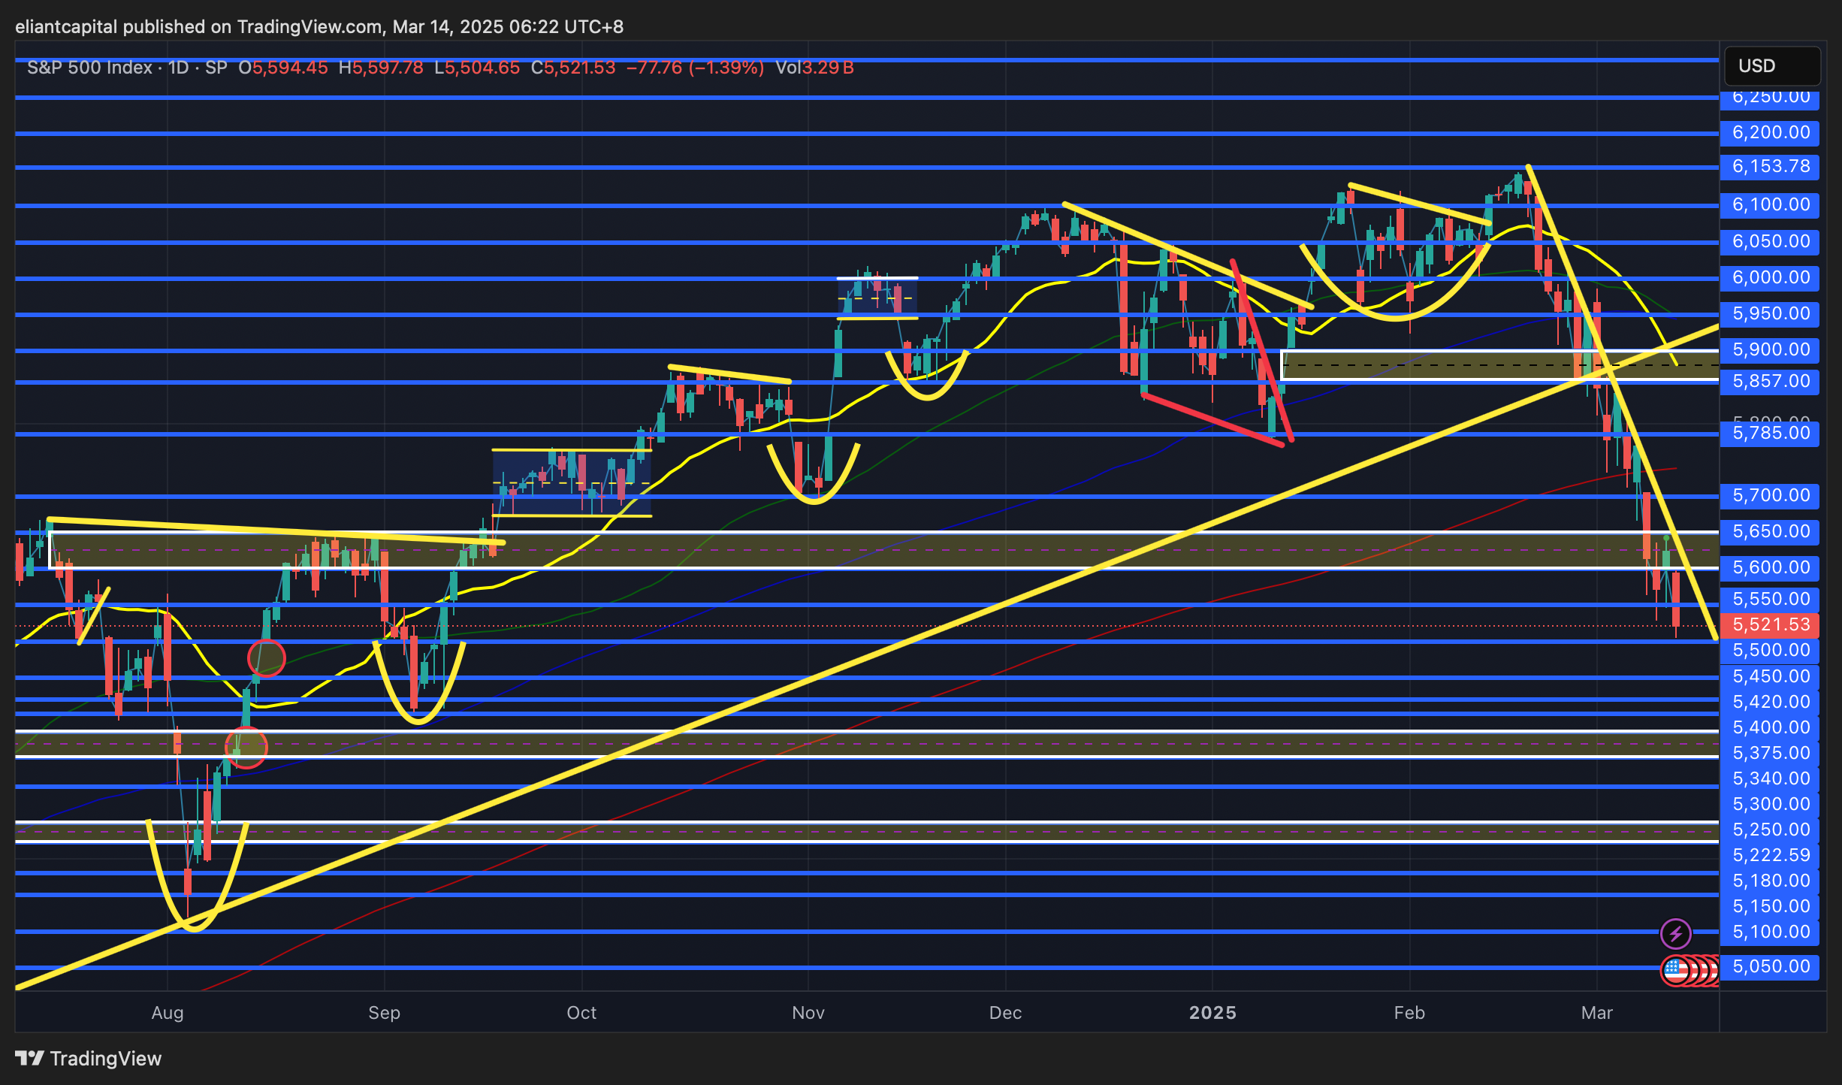This screenshot has height=1085, width=1842.
Task: Click the 1D interval label in legend
Action: (178, 68)
